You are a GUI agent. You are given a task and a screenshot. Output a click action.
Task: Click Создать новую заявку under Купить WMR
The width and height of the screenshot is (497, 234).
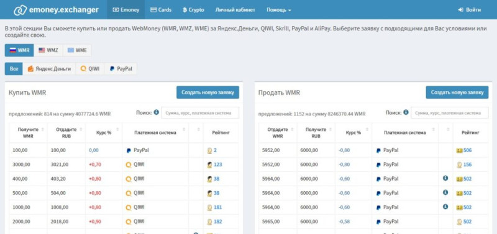(x=207, y=92)
